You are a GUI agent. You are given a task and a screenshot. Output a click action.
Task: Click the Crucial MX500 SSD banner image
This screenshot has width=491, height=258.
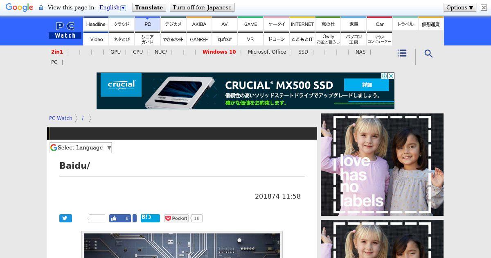coord(245,91)
